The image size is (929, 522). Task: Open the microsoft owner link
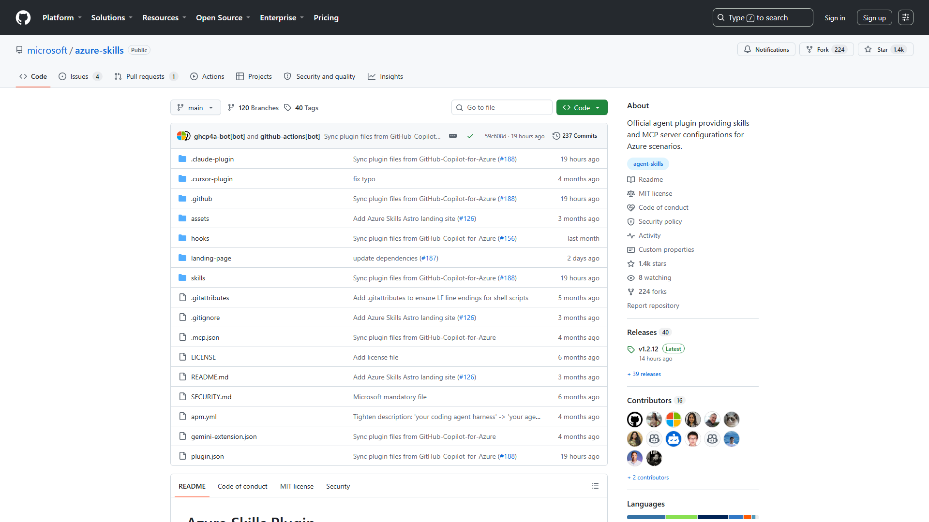tap(47, 50)
